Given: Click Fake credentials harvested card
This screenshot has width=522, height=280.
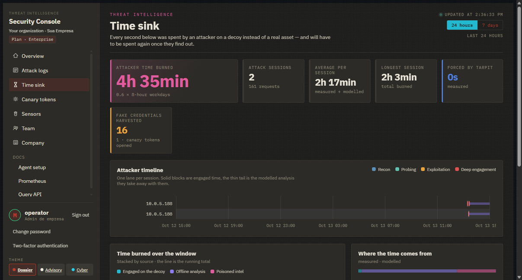Looking at the screenshot, I should [141, 130].
